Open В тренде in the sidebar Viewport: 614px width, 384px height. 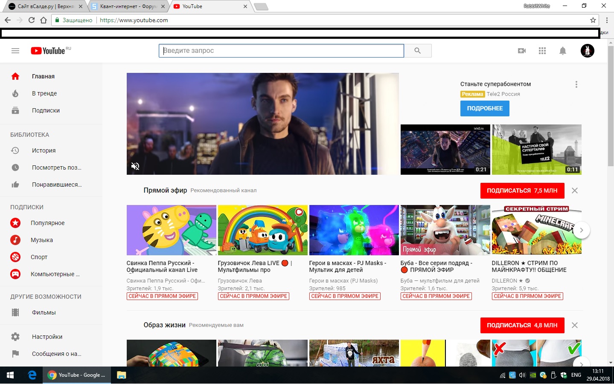coord(44,93)
